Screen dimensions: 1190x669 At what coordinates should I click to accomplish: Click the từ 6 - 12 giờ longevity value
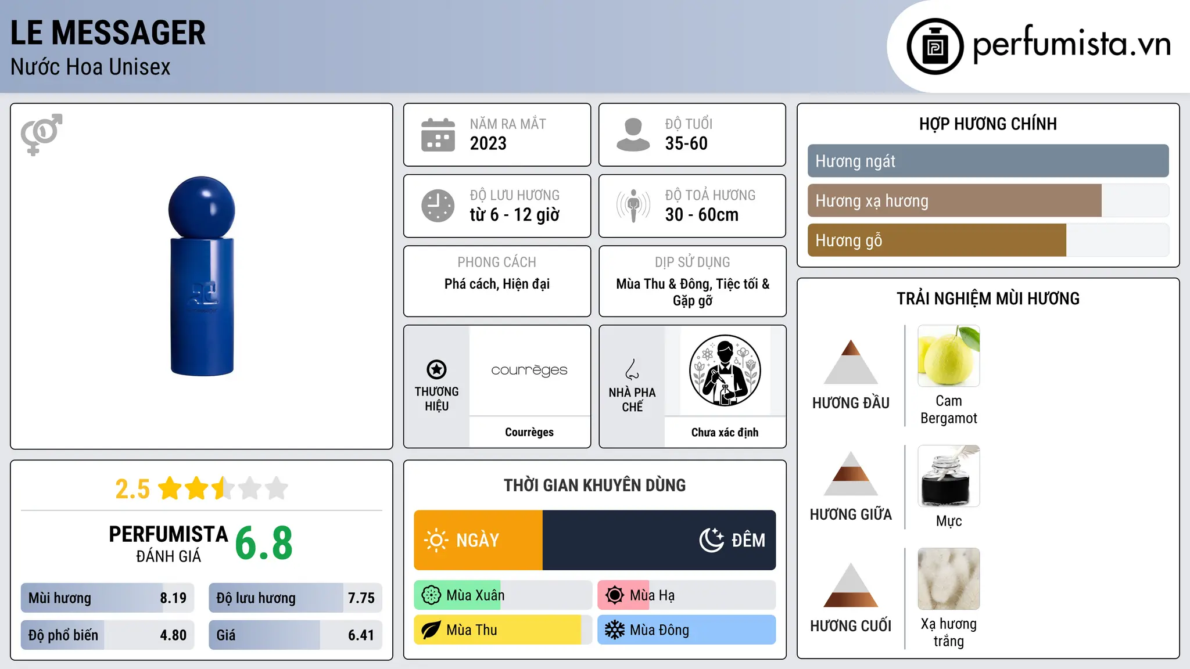point(515,215)
